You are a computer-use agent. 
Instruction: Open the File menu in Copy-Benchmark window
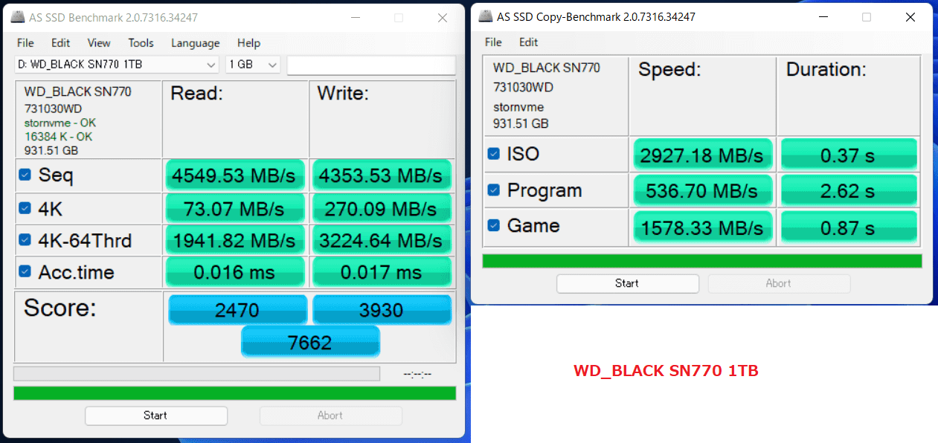[x=493, y=42]
